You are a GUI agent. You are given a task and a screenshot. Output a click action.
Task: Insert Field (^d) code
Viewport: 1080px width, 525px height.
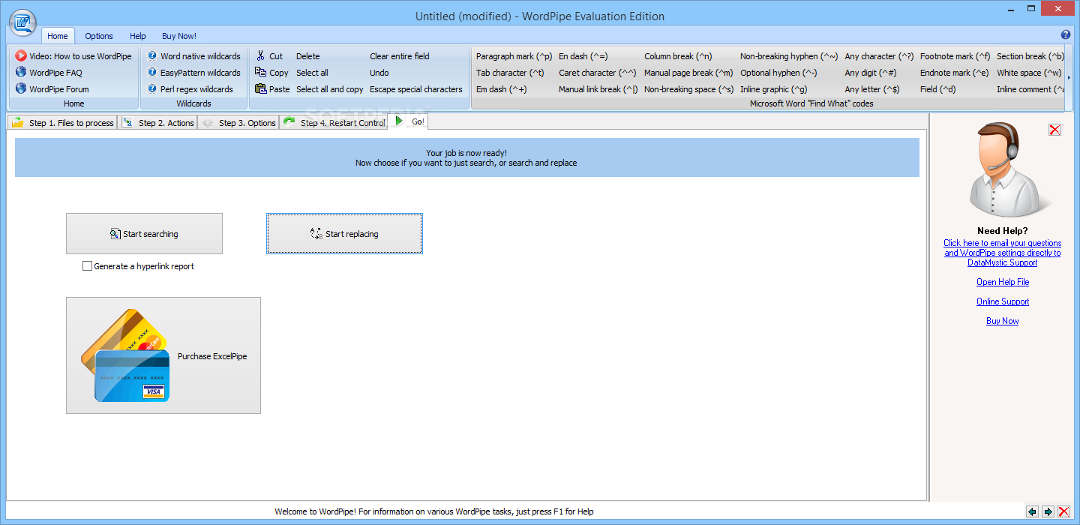pos(937,89)
